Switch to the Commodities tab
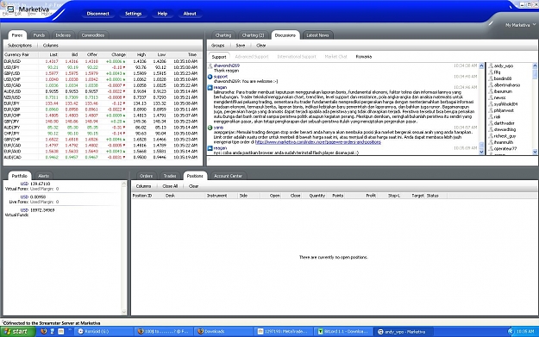The height and width of the screenshot is (337, 539). tap(93, 35)
